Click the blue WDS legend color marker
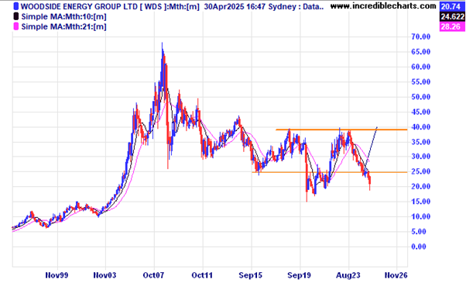The height and width of the screenshot is (283, 466). pos(16,6)
